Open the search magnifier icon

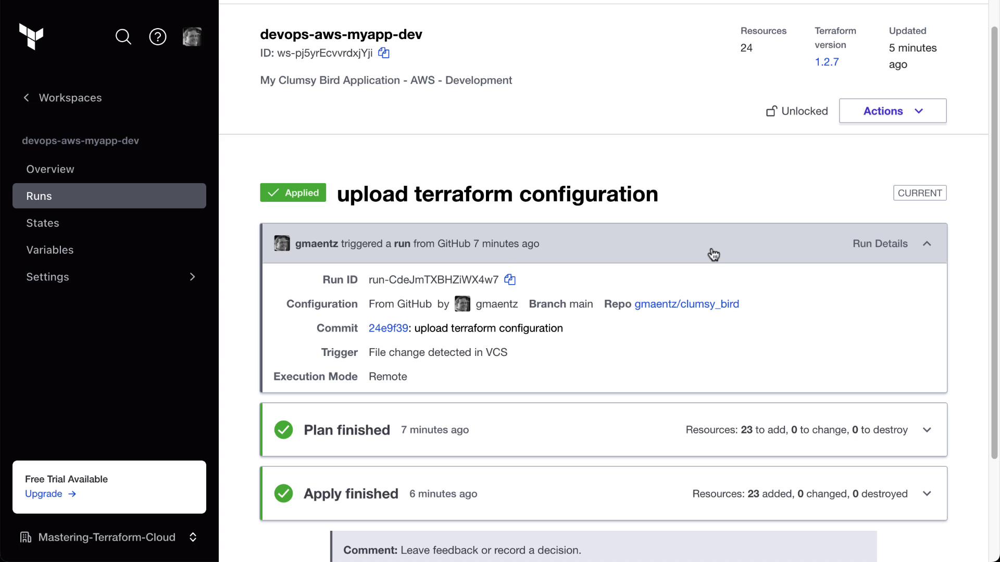tap(123, 37)
